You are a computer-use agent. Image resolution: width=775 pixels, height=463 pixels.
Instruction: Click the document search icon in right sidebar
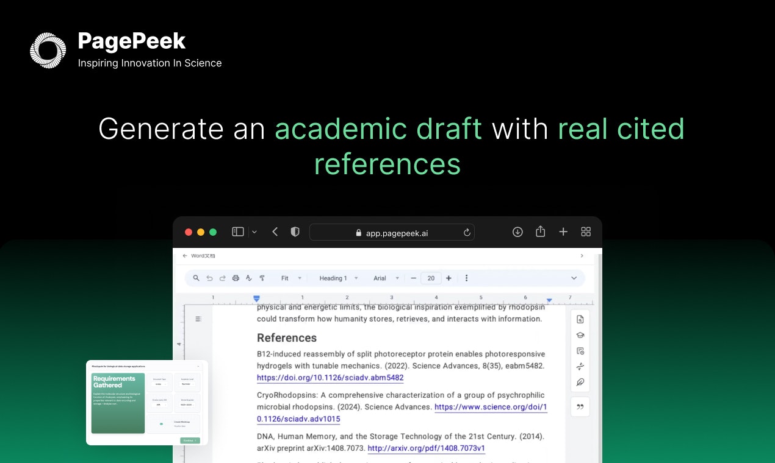click(580, 319)
